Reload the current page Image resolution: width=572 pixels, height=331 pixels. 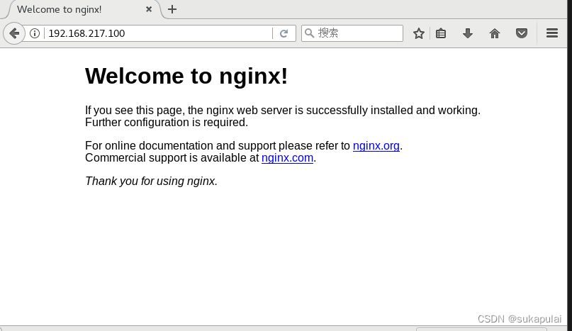click(284, 33)
